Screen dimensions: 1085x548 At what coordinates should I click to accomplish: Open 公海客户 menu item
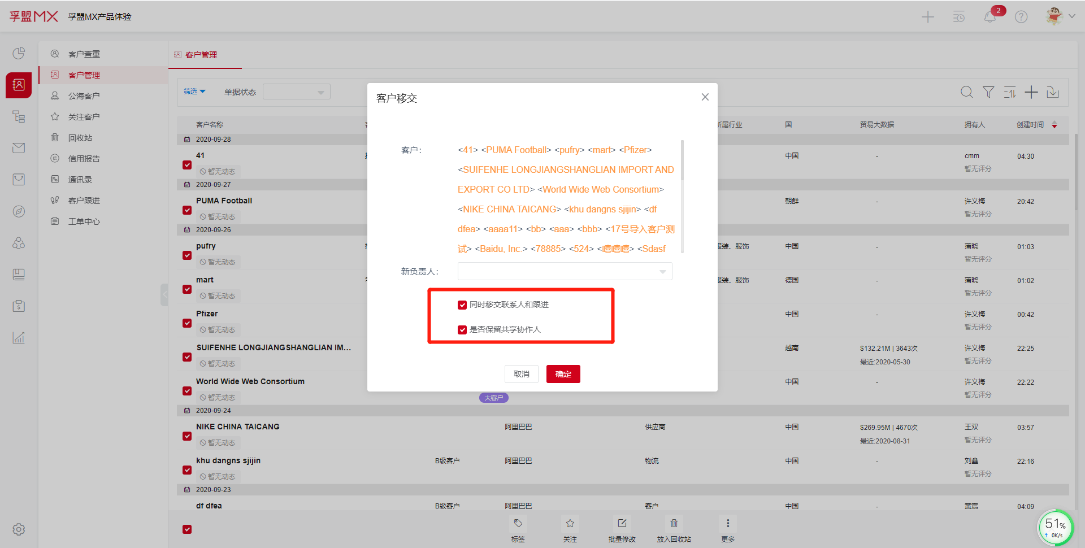click(84, 96)
